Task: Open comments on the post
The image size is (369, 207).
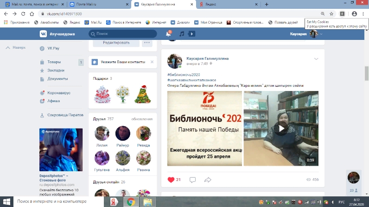Action: point(193,180)
